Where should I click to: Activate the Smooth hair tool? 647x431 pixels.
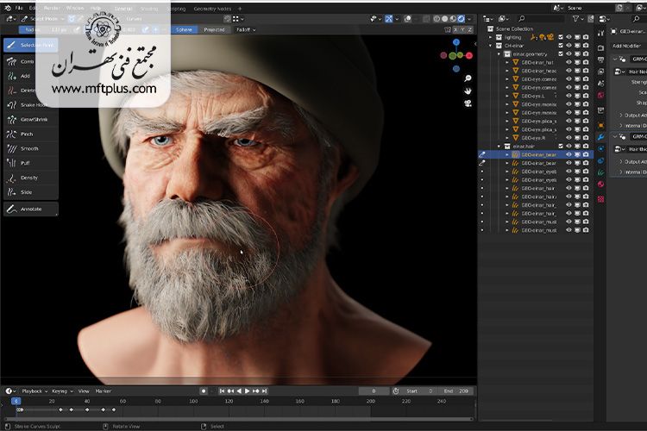click(x=30, y=148)
